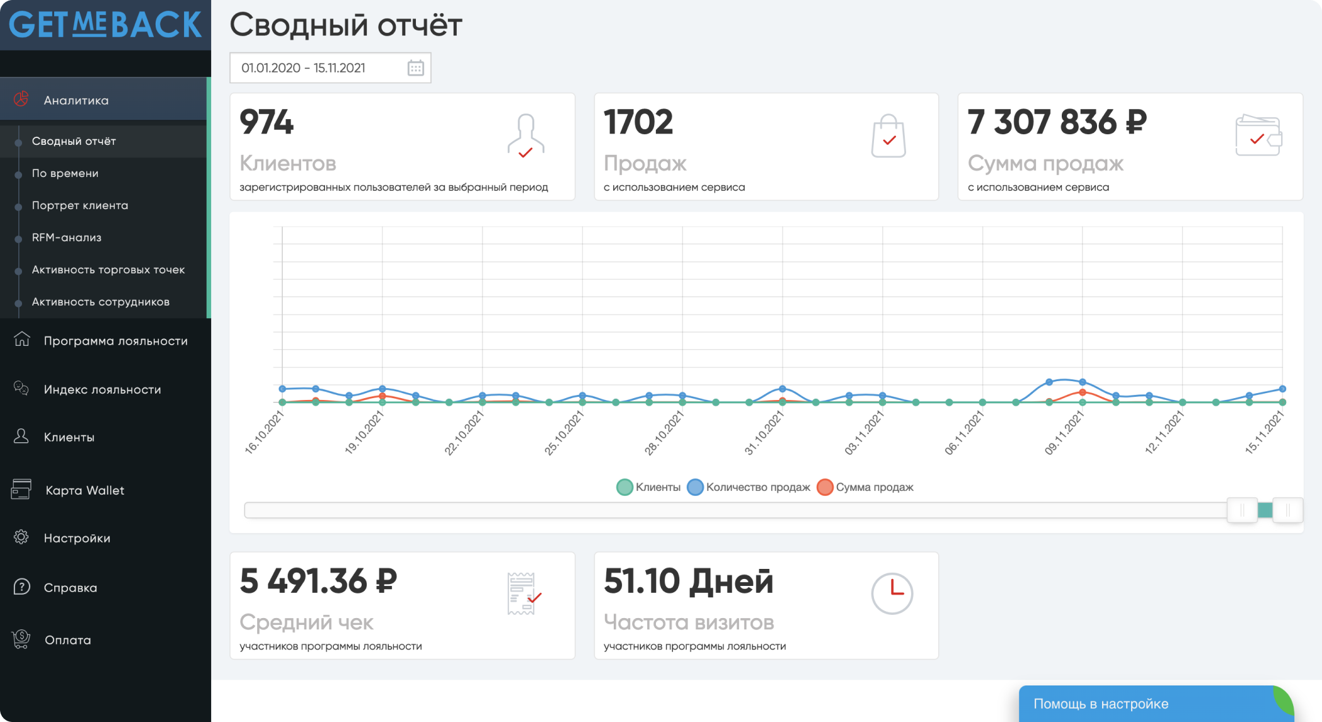1322x722 pixels.
Task: Click the loyalty index chat icon
Action: pos(21,389)
